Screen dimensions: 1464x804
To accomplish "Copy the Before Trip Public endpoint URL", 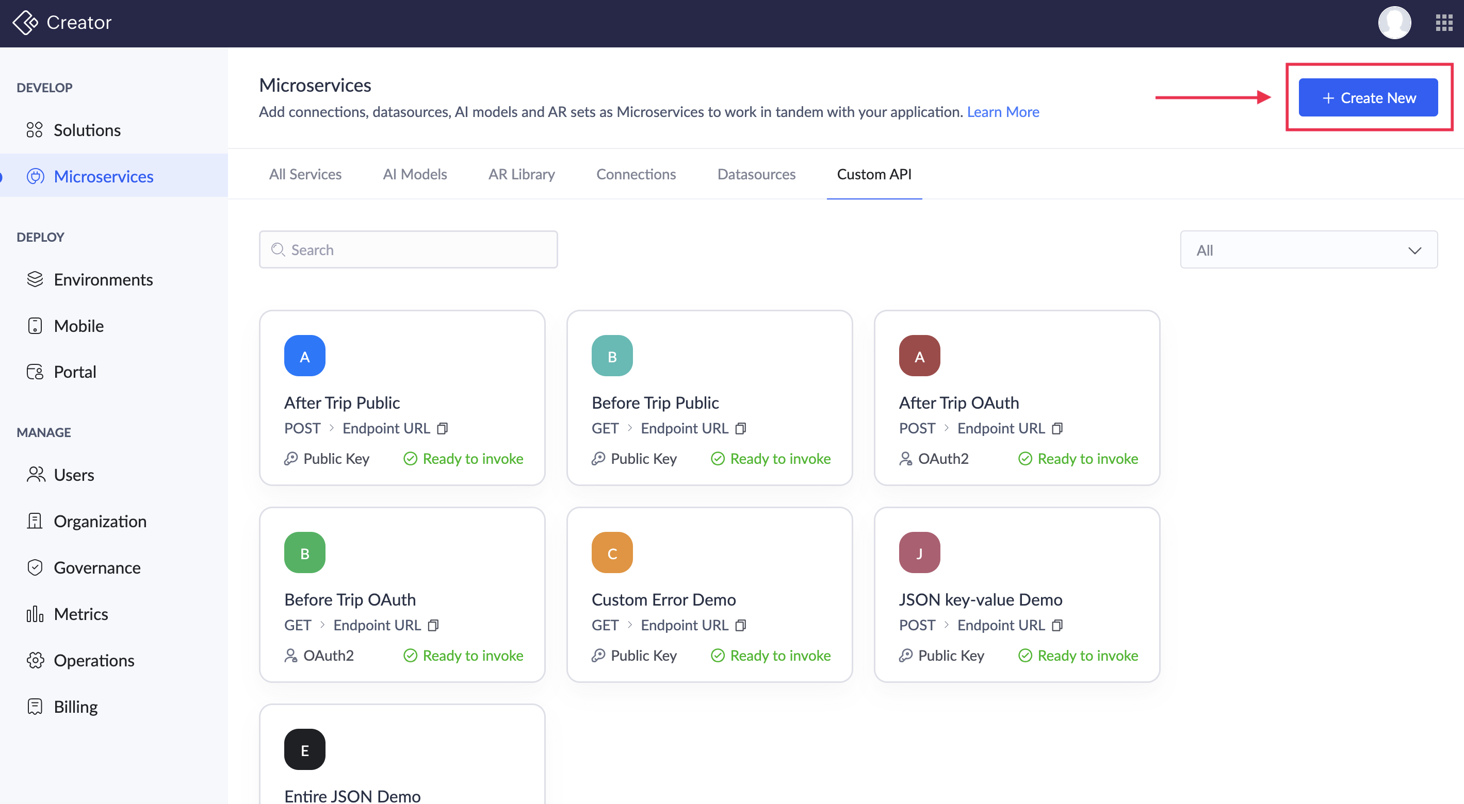I will coord(741,428).
